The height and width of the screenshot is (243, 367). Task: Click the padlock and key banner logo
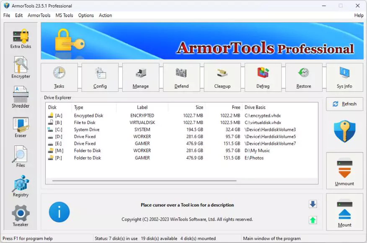pos(70,40)
